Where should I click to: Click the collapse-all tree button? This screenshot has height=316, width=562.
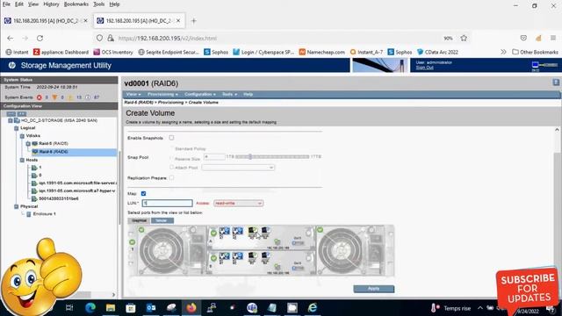click(x=11, y=113)
